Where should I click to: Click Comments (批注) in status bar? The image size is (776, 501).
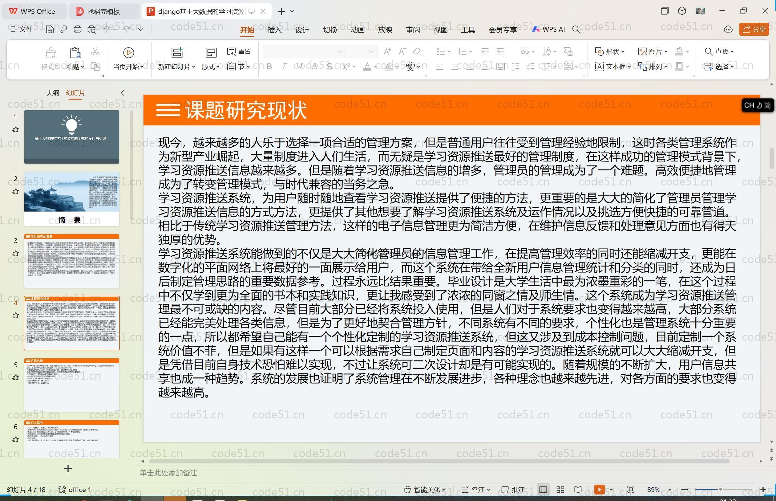pyautogui.click(x=513, y=490)
